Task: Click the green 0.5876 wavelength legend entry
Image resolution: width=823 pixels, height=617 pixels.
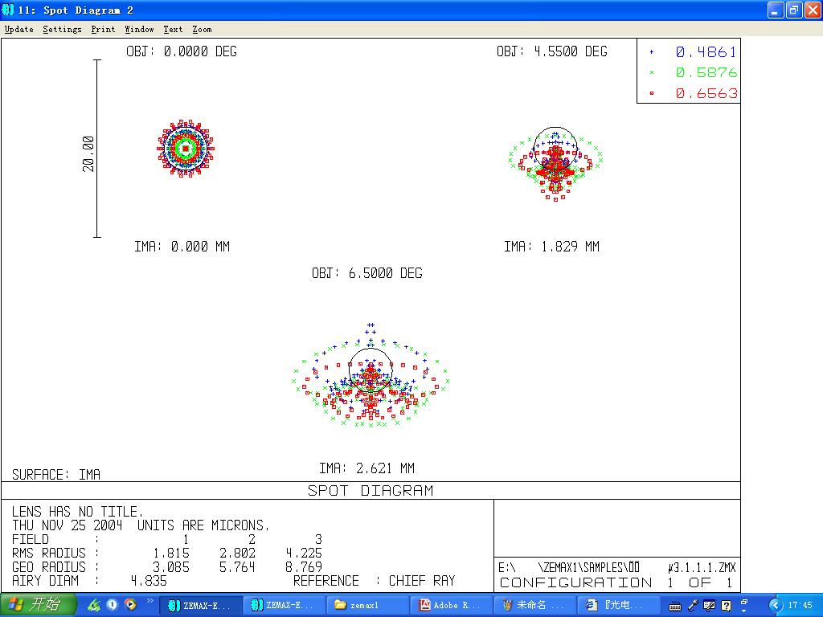Action: [694, 72]
